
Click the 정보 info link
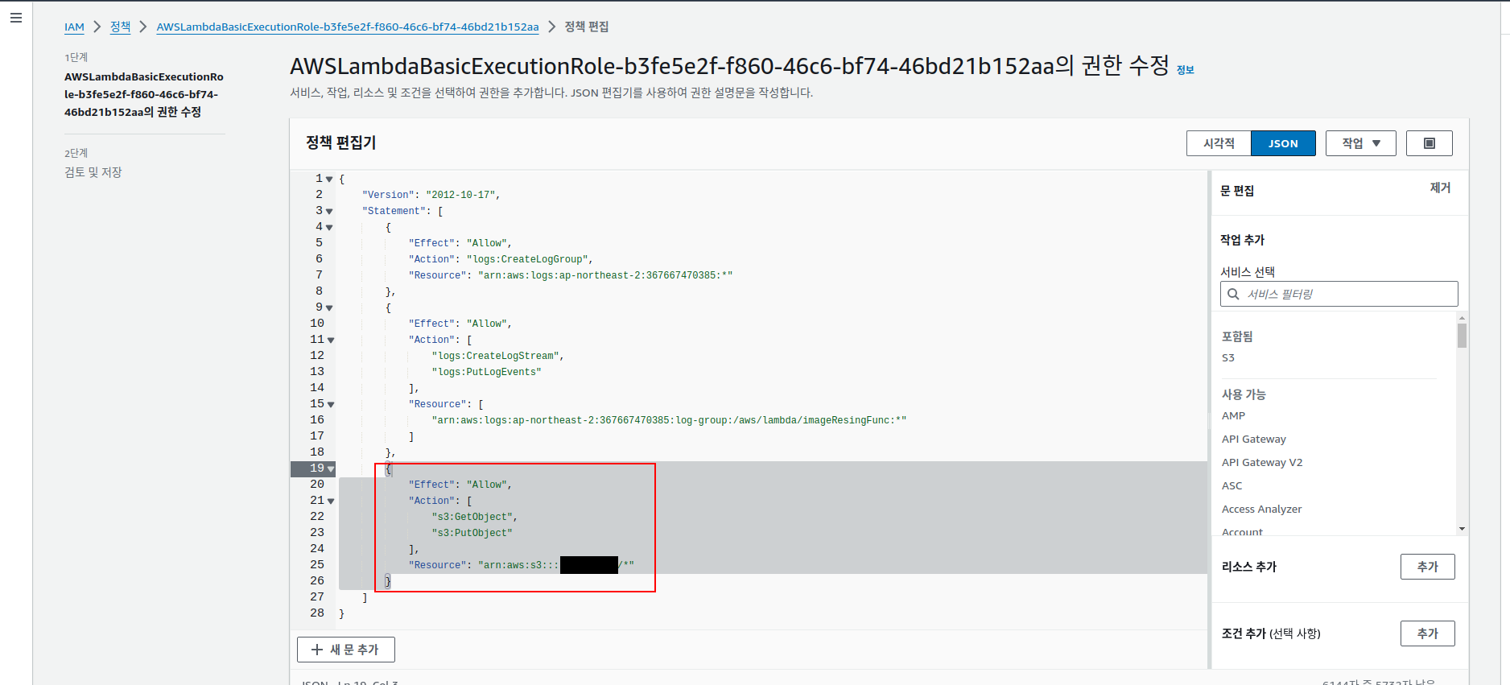(x=1185, y=70)
